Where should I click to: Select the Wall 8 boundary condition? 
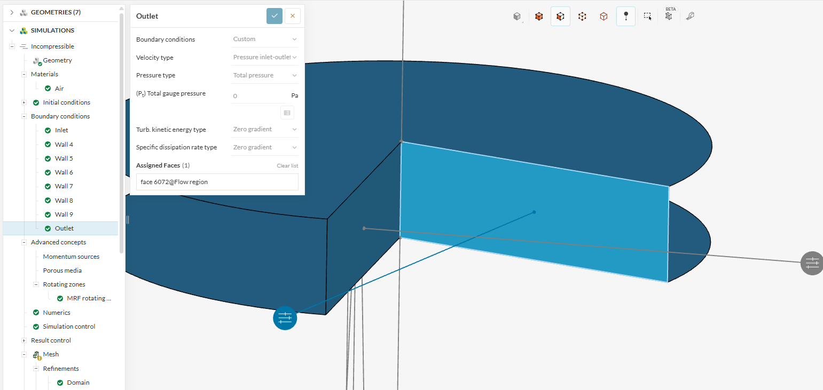(x=64, y=201)
